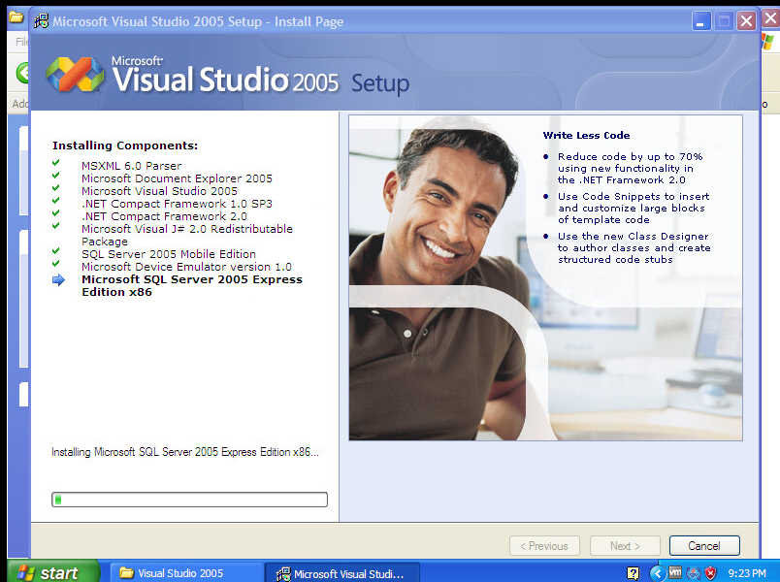780x582 pixels.
Task: Click the checkmark beside Microsoft Visual Studio 2005
Action: point(56,189)
